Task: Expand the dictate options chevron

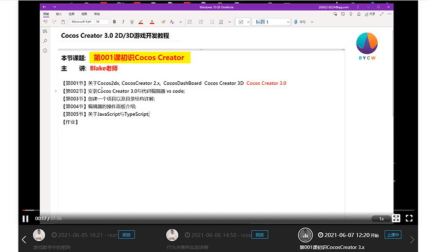Action: 312,22
